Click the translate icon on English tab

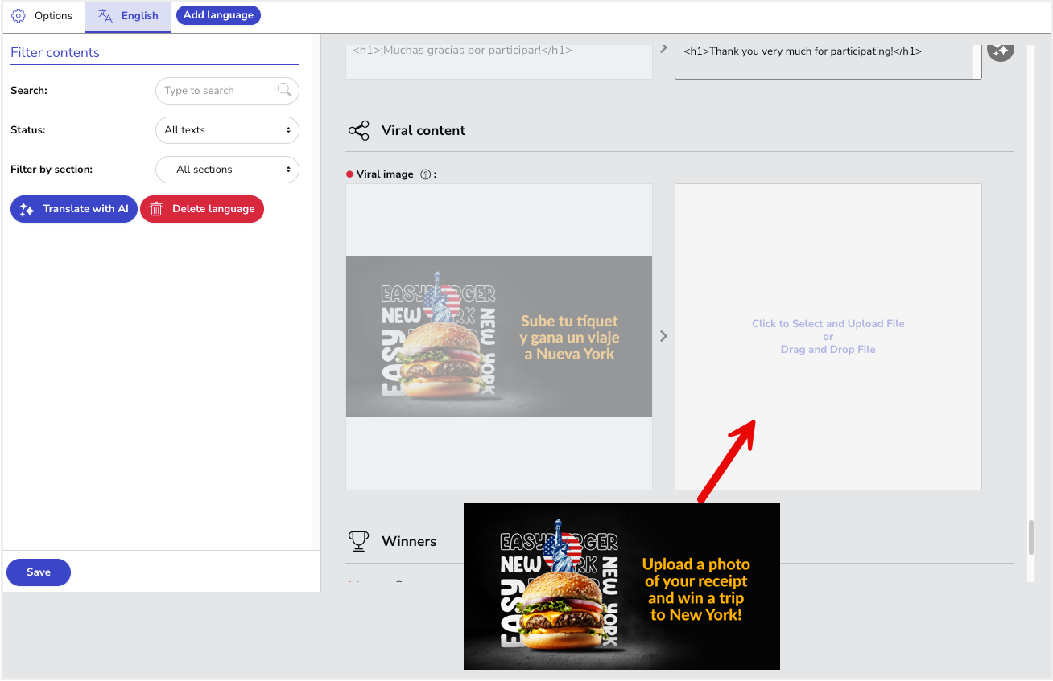coord(105,16)
